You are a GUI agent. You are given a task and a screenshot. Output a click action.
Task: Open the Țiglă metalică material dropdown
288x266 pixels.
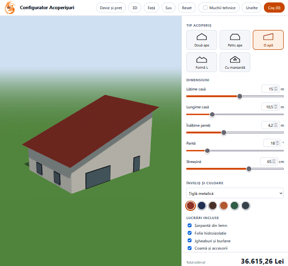click(235, 193)
